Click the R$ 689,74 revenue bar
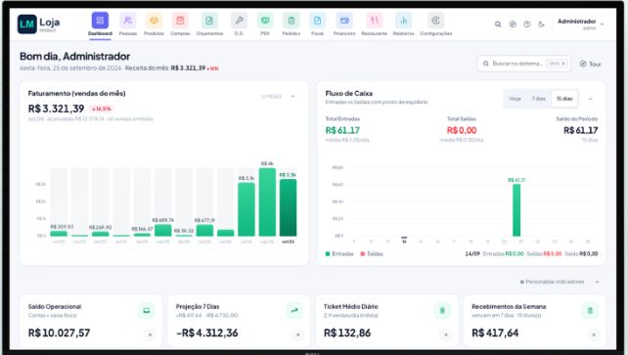The height and width of the screenshot is (355, 628). (x=163, y=230)
